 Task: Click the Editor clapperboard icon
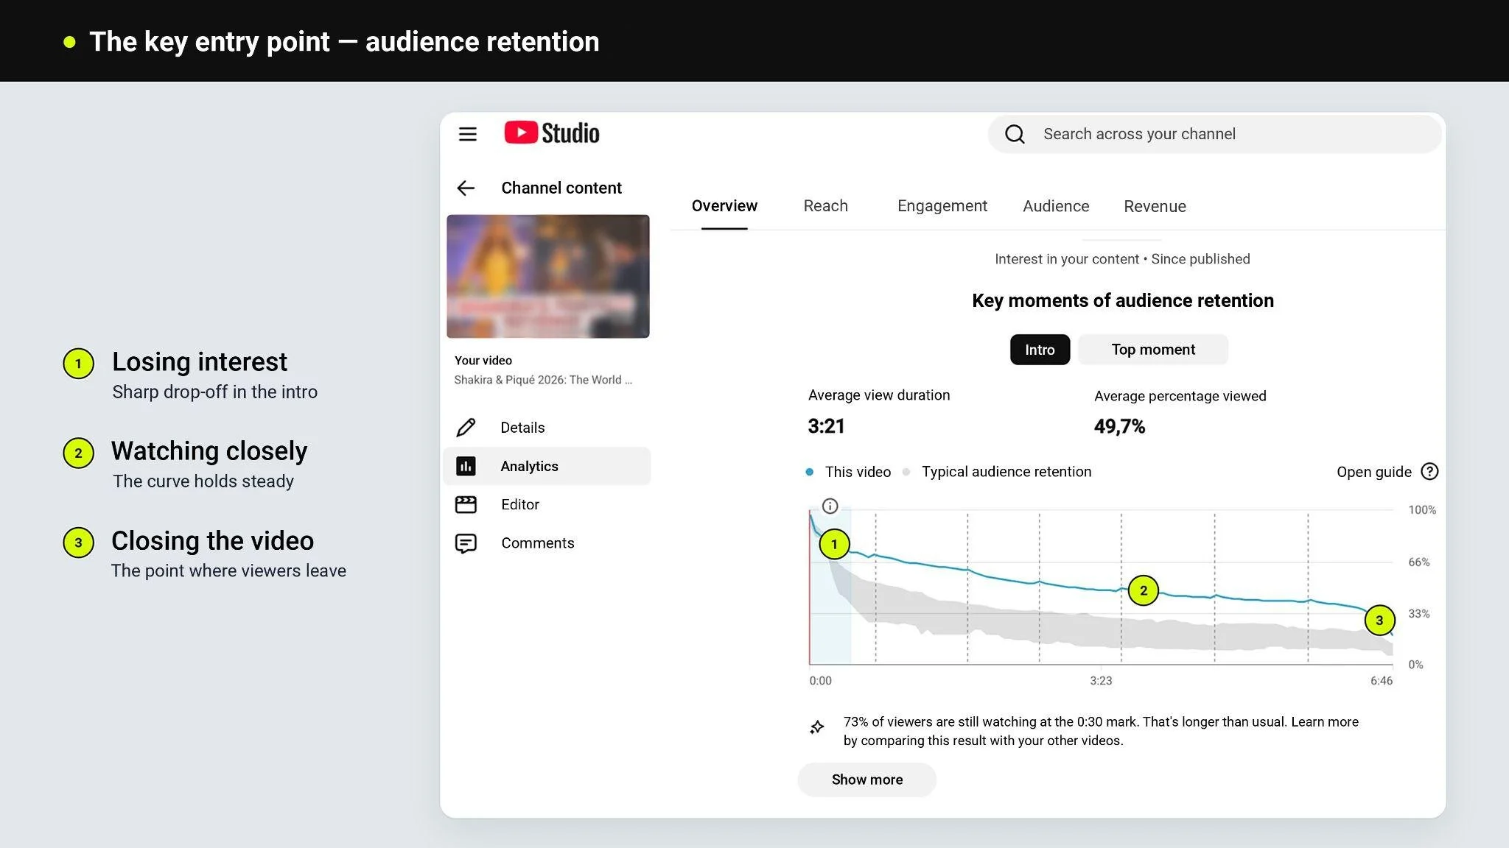tap(466, 504)
